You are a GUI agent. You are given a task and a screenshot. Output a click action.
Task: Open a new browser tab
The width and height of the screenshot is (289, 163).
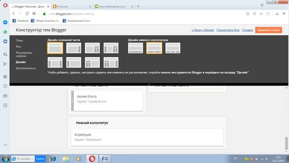coord(138,6)
